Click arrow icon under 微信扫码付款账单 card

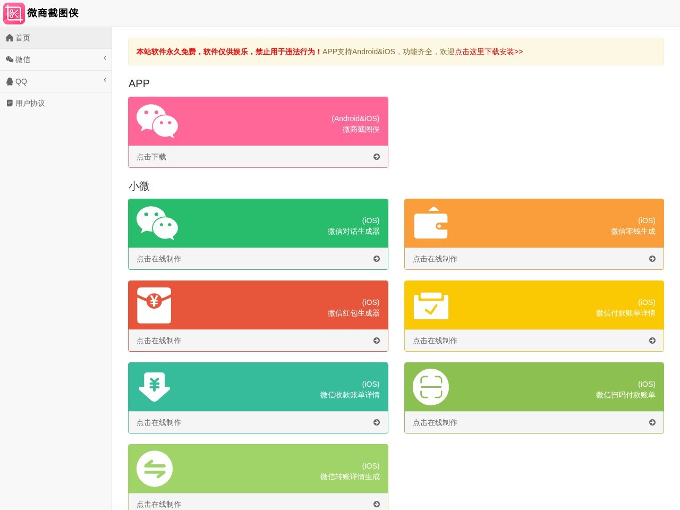652,422
